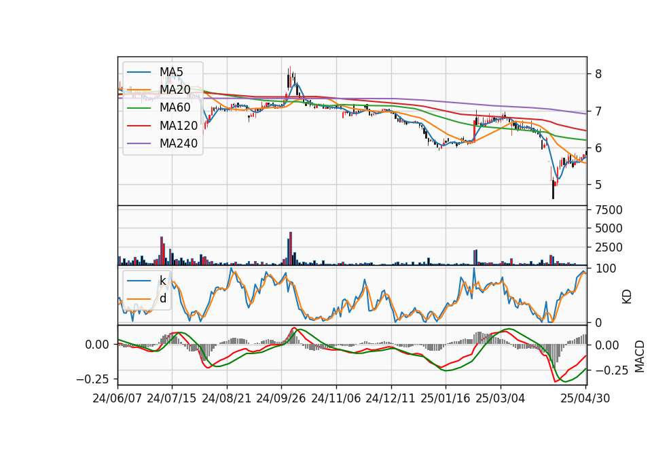Click the price axis value 8

click(598, 74)
